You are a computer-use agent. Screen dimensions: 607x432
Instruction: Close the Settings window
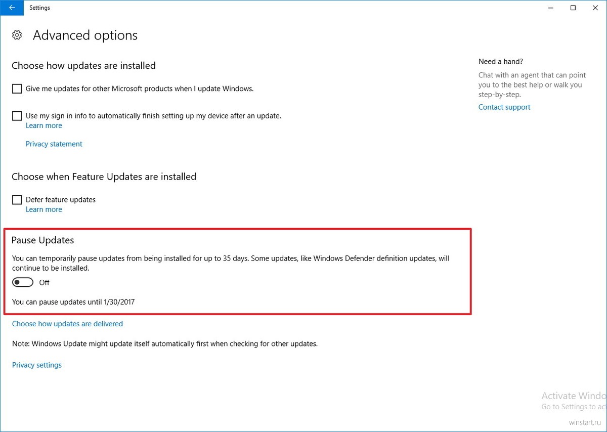pos(595,8)
